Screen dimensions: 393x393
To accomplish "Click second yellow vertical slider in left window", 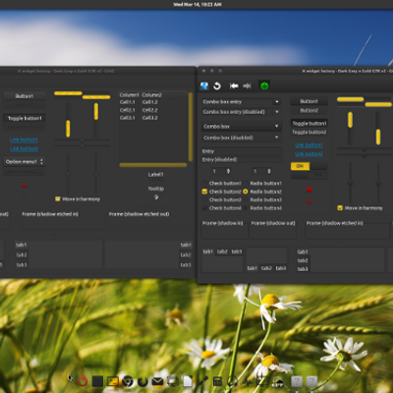I will [96, 111].
